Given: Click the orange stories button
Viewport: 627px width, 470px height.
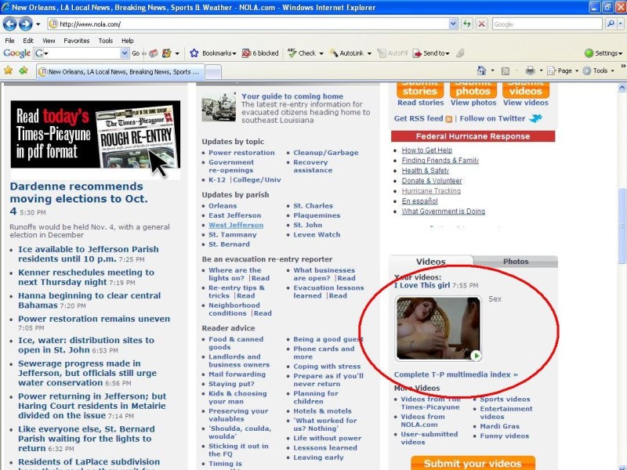Looking at the screenshot, I should click(420, 90).
